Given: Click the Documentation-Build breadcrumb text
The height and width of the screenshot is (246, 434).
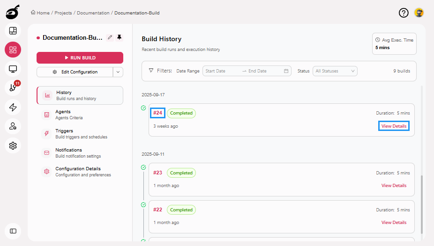Looking at the screenshot, I should pyautogui.click(x=137, y=13).
